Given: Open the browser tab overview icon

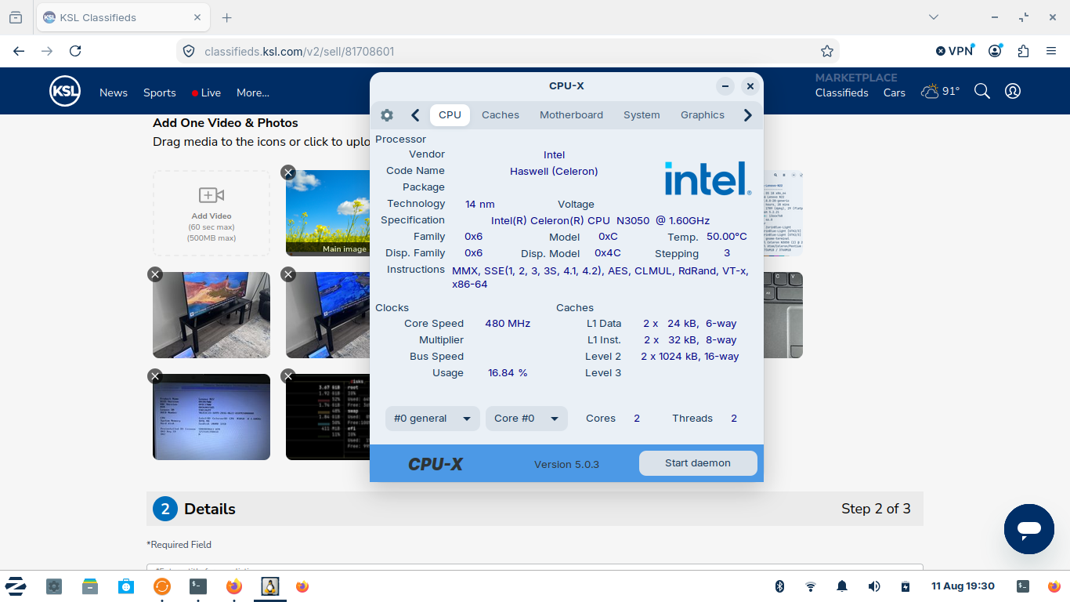Looking at the screenshot, I should (16, 17).
